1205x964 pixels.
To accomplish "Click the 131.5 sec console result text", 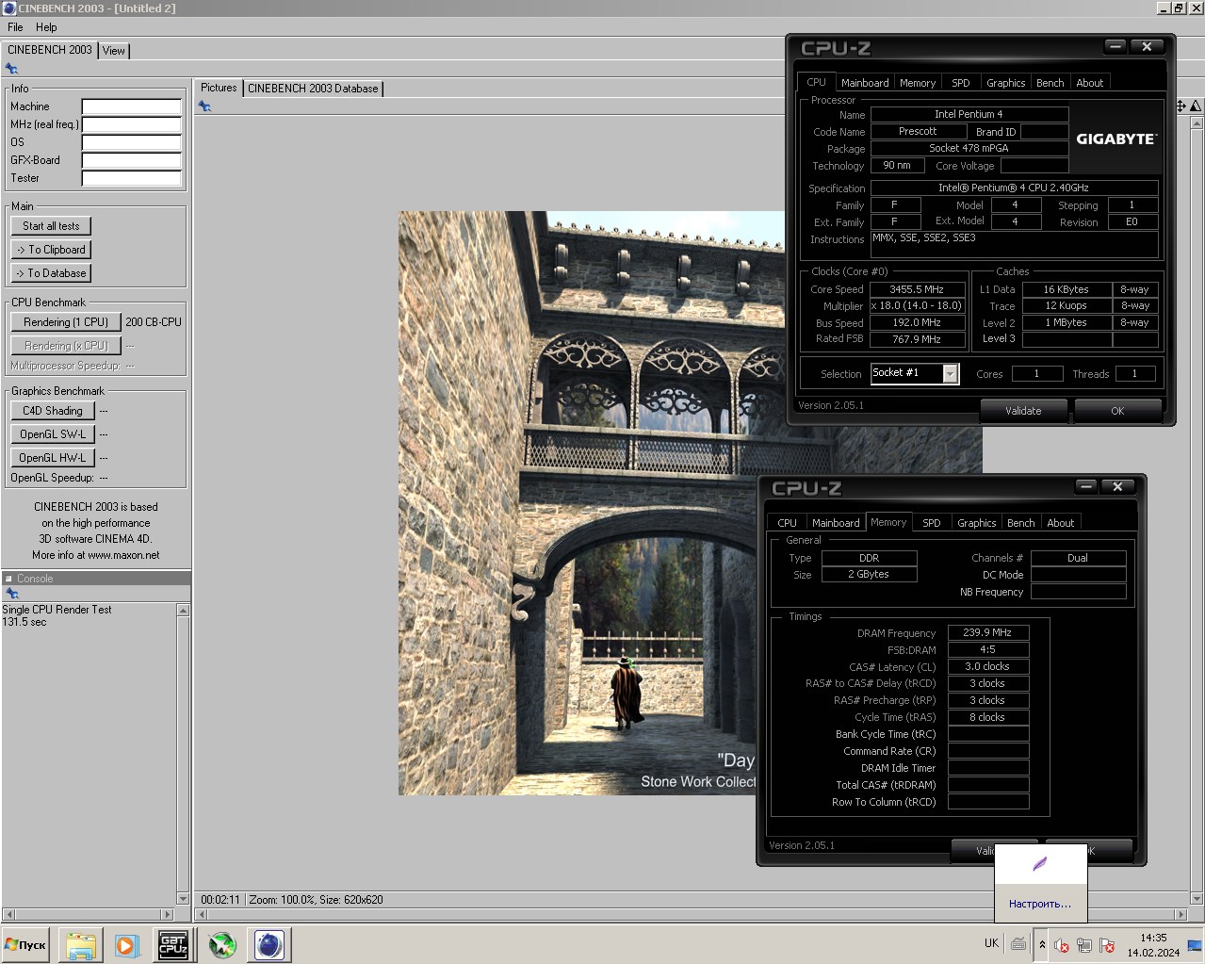I will tap(24, 622).
